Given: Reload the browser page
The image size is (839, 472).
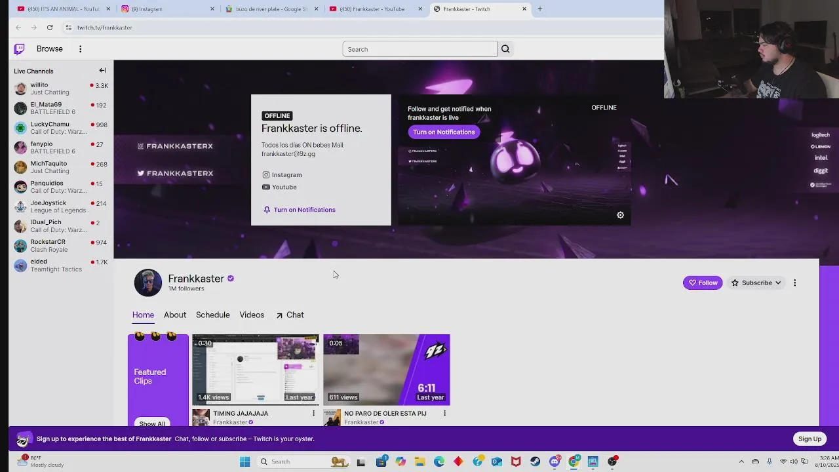Looking at the screenshot, I should (50, 28).
